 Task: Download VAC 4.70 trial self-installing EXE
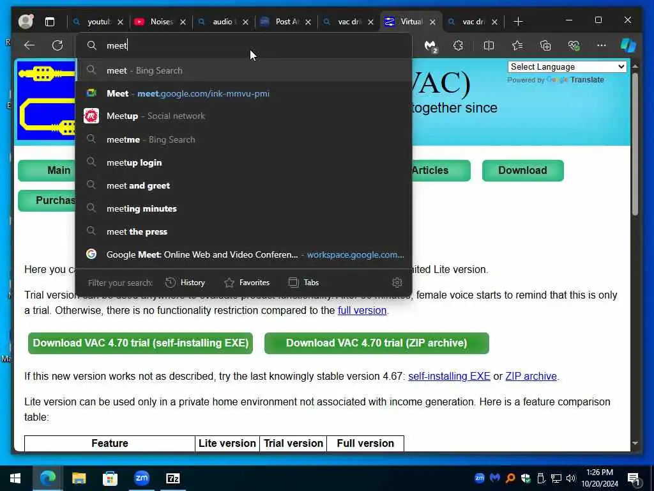(x=141, y=343)
